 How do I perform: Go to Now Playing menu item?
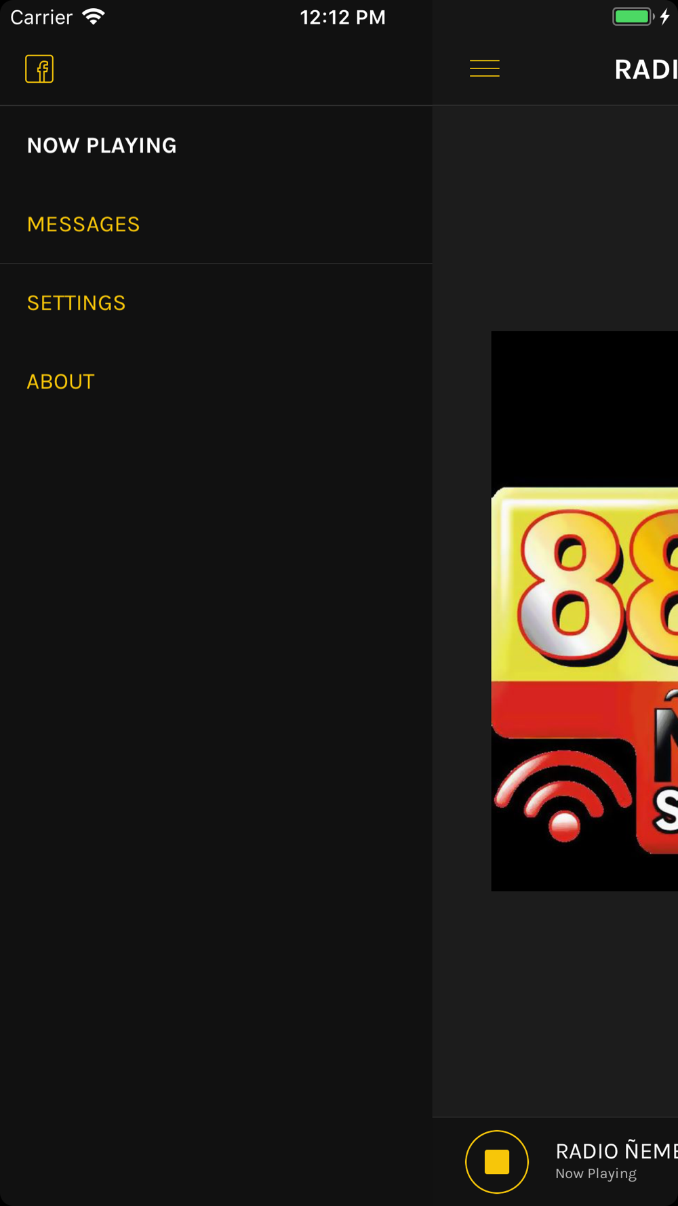click(x=102, y=145)
